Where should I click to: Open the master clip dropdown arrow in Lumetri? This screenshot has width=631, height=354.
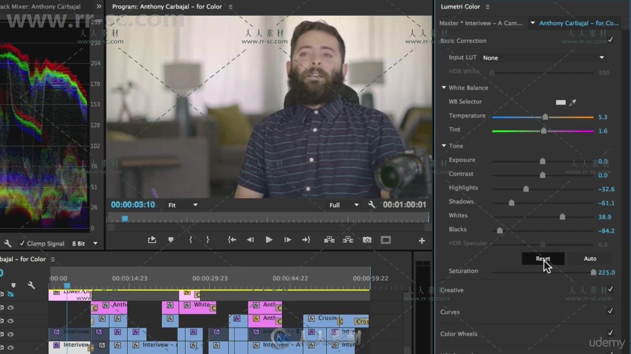532,23
